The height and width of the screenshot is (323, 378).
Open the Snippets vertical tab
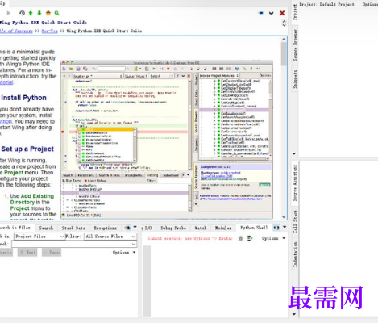coord(295,79)
